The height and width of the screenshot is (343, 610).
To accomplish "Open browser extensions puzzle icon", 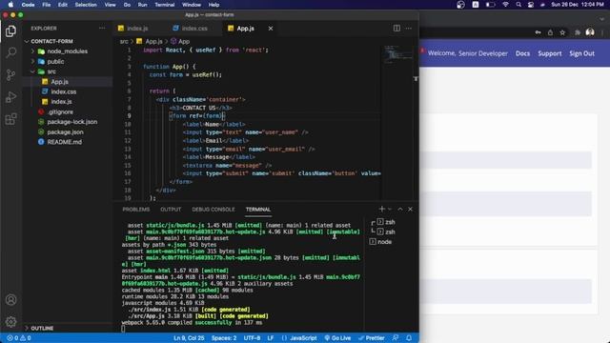I will tap(578, 32).
